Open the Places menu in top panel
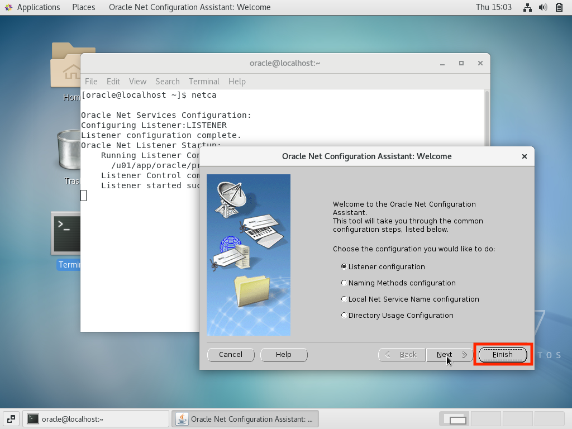This screenshot has width=572, height=429. tap(84, 7)
